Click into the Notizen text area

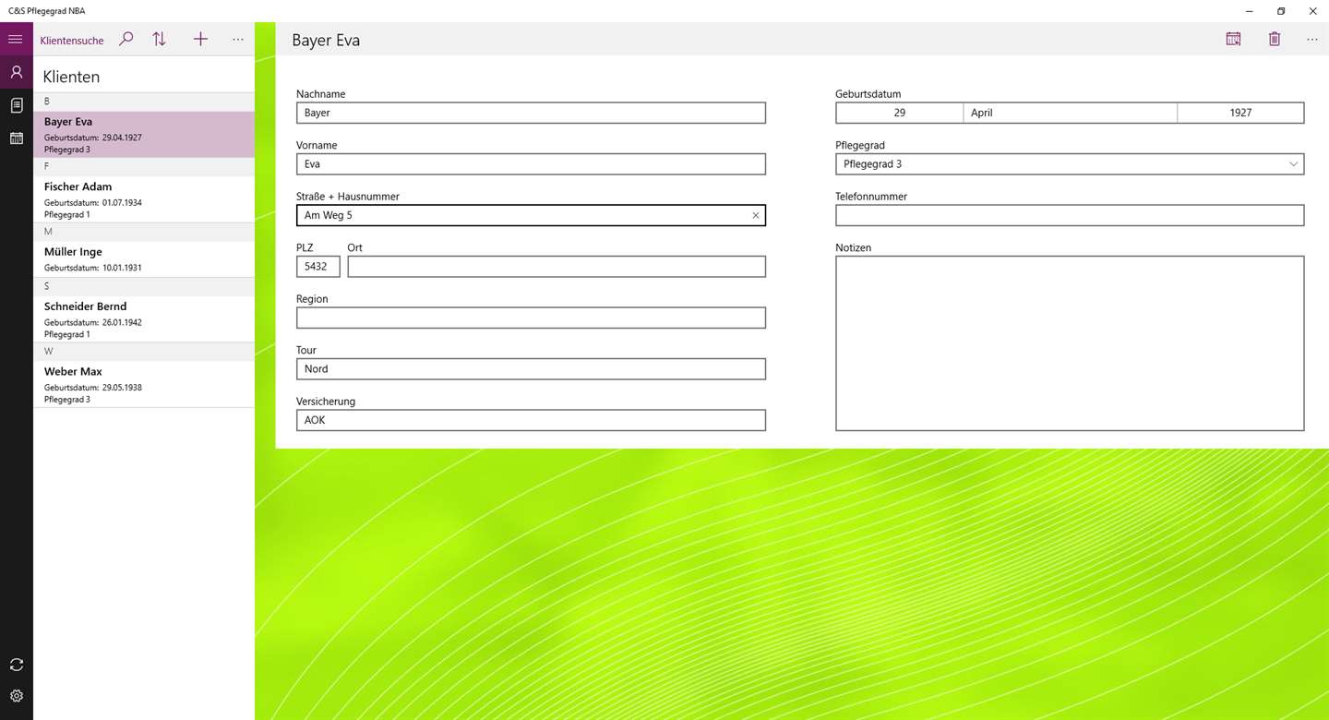pyautogui.click(x=1070, y=343)
